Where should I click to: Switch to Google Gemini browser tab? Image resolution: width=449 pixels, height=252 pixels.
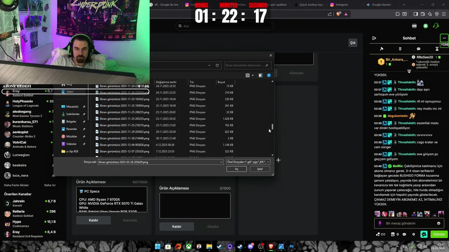(x=381, y=5)
